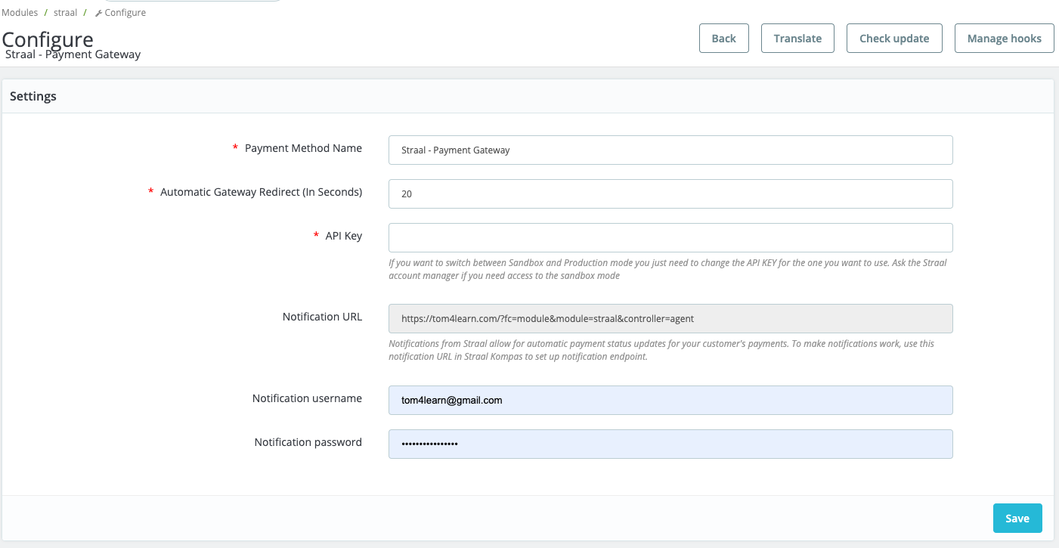Click the Notification URL label
This screenshot has width=1059, height=548.
[323, 317]
